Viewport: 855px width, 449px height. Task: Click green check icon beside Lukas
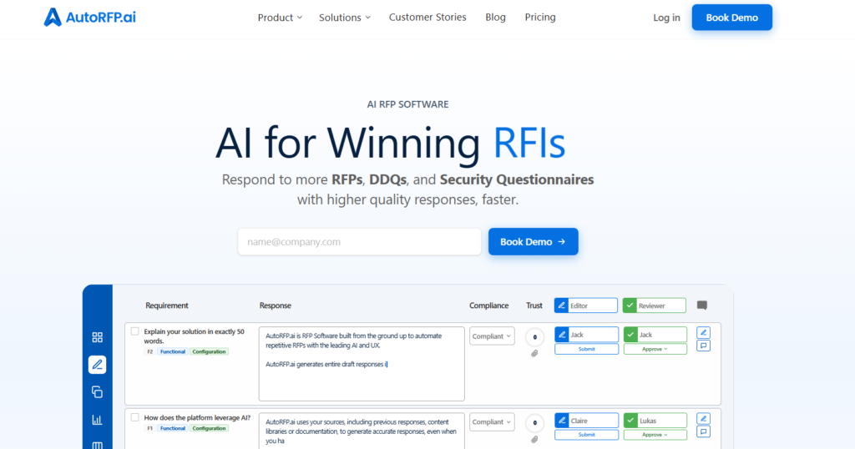click(x=631, y=421)
